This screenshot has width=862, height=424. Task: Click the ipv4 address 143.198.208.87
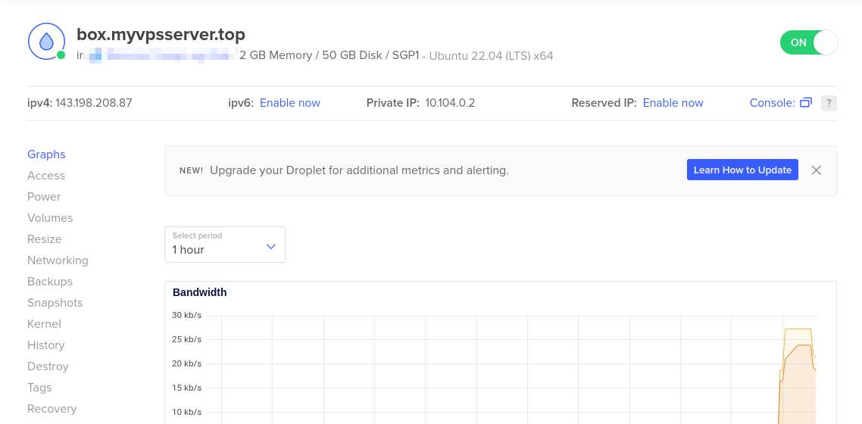[x=93, y=103]
